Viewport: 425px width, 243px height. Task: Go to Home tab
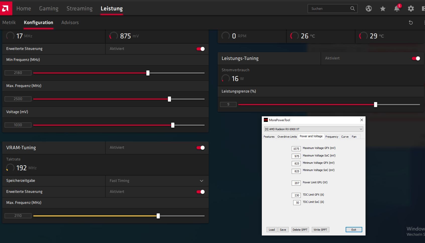pyautogui.click(x=24, y=9)
